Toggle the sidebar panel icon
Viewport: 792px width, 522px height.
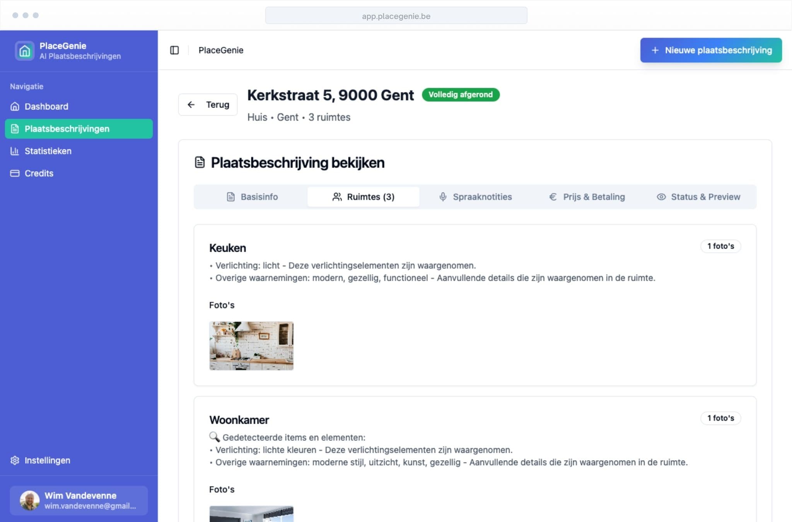[x=174, y=50]
